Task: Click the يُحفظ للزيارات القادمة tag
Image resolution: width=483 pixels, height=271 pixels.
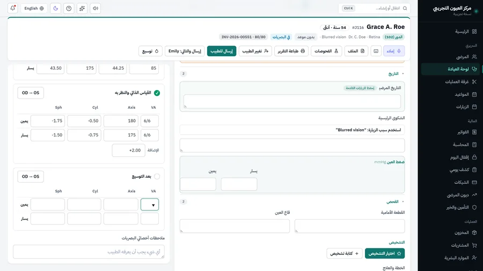Action: coord(360,88)
